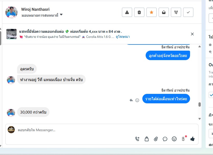213x155 pixels.
Task: Start a call with the phone plus icon
Action: click(137, 139)
